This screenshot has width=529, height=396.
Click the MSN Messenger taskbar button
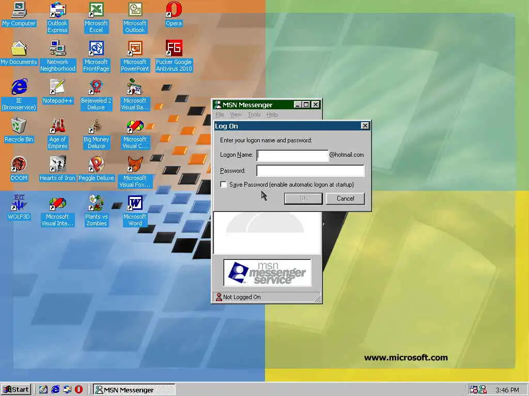pyautogui.click(x=134, y=390)
